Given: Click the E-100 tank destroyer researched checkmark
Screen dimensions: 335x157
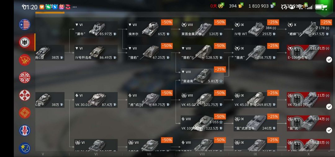Looking at the screenshot, I should 329,60.
